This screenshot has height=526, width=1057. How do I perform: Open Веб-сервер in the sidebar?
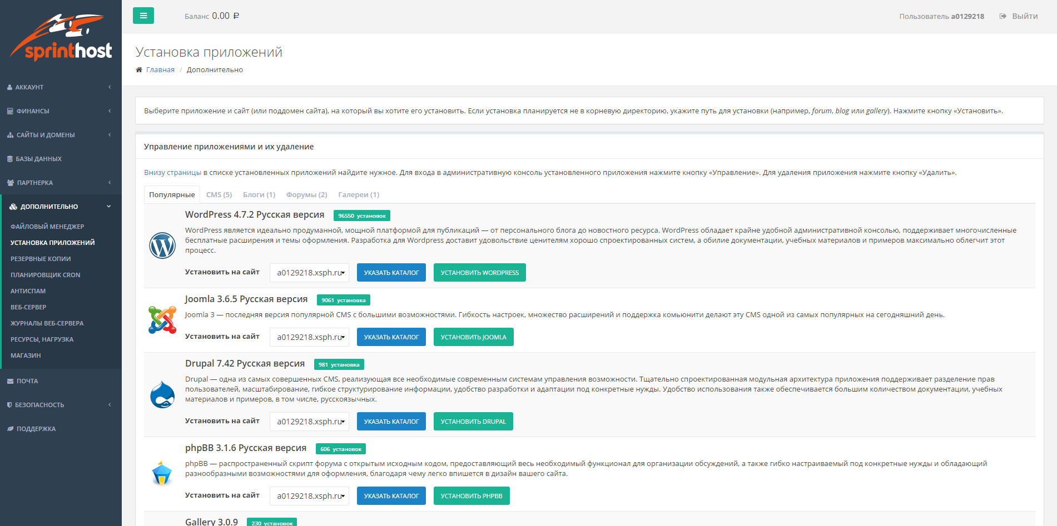(x=28, y=307)
